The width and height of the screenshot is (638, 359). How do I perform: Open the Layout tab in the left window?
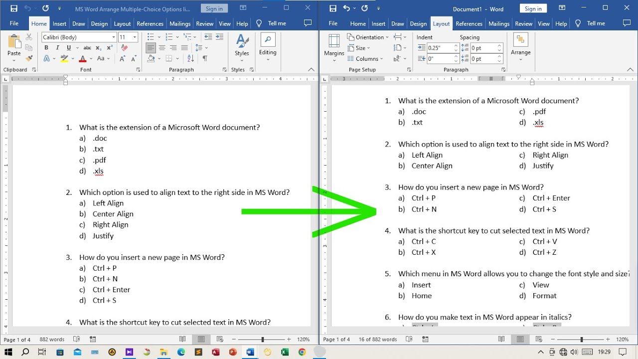pyautogui.click(x=122, y=23)
